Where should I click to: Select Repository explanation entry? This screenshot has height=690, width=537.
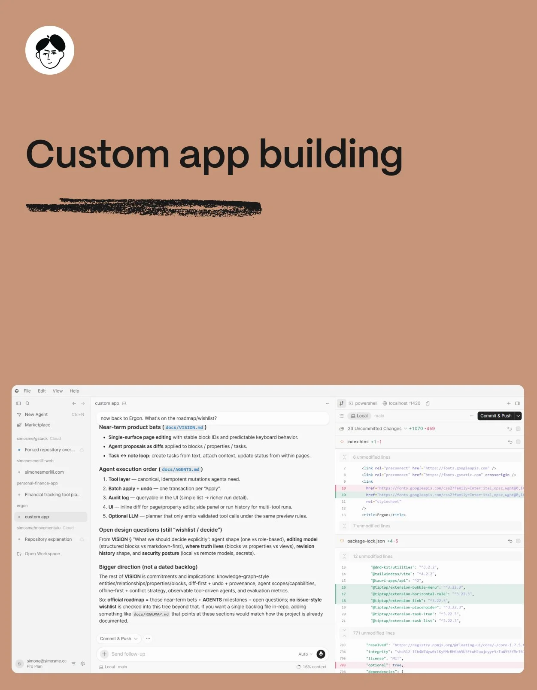(x=50, y=539)
